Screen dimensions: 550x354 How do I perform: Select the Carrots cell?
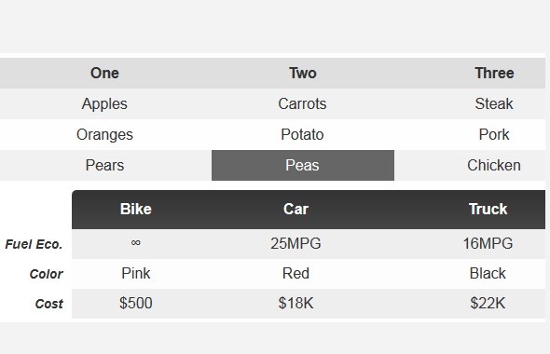303,103
